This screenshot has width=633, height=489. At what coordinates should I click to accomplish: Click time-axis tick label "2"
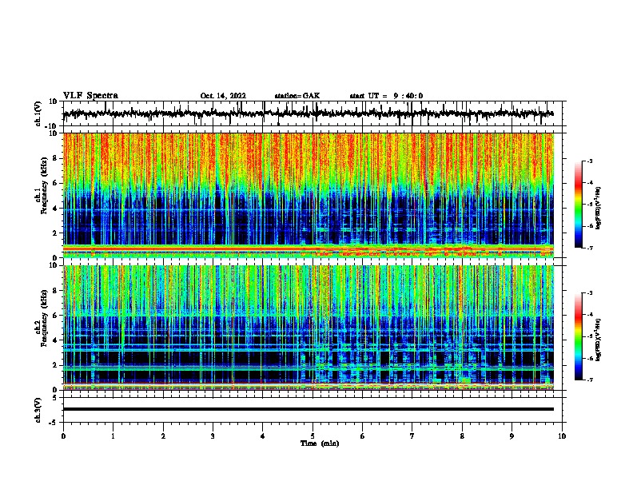coord(163,436)
